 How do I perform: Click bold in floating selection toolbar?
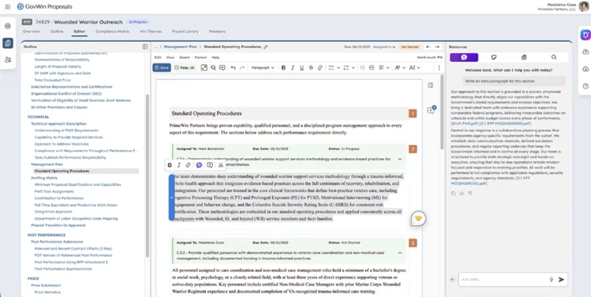(170, 165)
